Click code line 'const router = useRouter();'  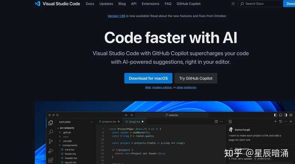[x=131, y=132]
